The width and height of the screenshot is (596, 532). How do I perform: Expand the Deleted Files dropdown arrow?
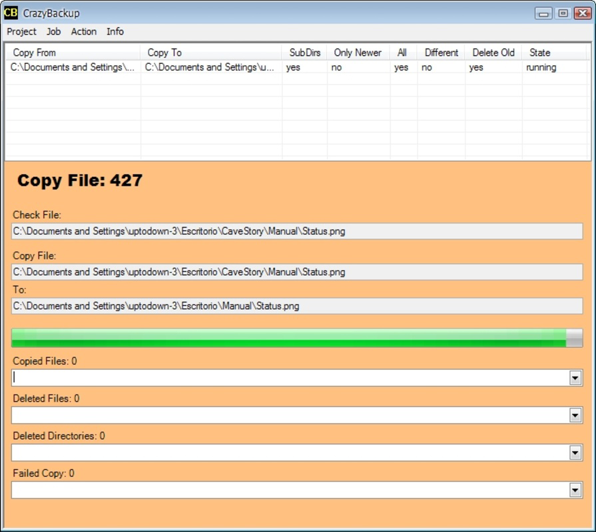(x=575, y=415)
